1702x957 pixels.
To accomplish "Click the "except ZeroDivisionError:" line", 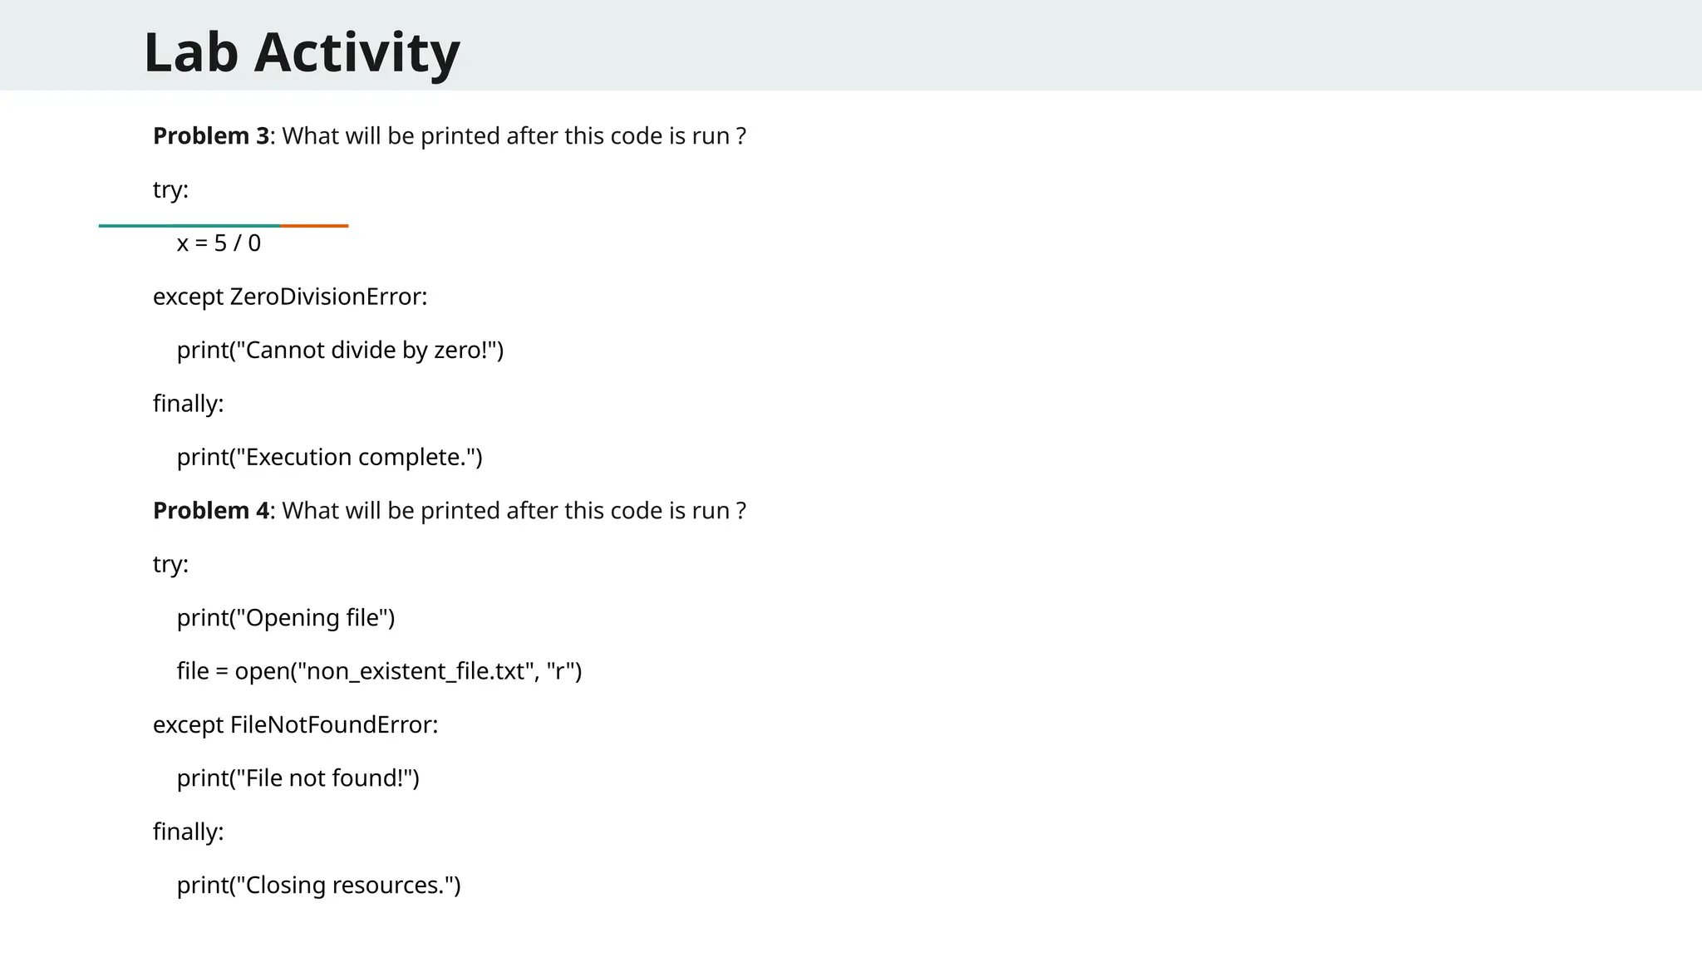I will 289,297.
